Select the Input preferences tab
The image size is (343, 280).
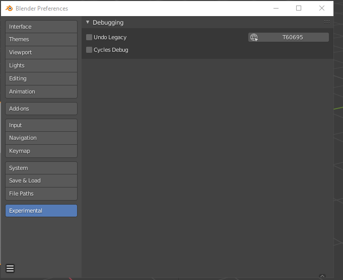pyautogui.click(x=41, y=125)
